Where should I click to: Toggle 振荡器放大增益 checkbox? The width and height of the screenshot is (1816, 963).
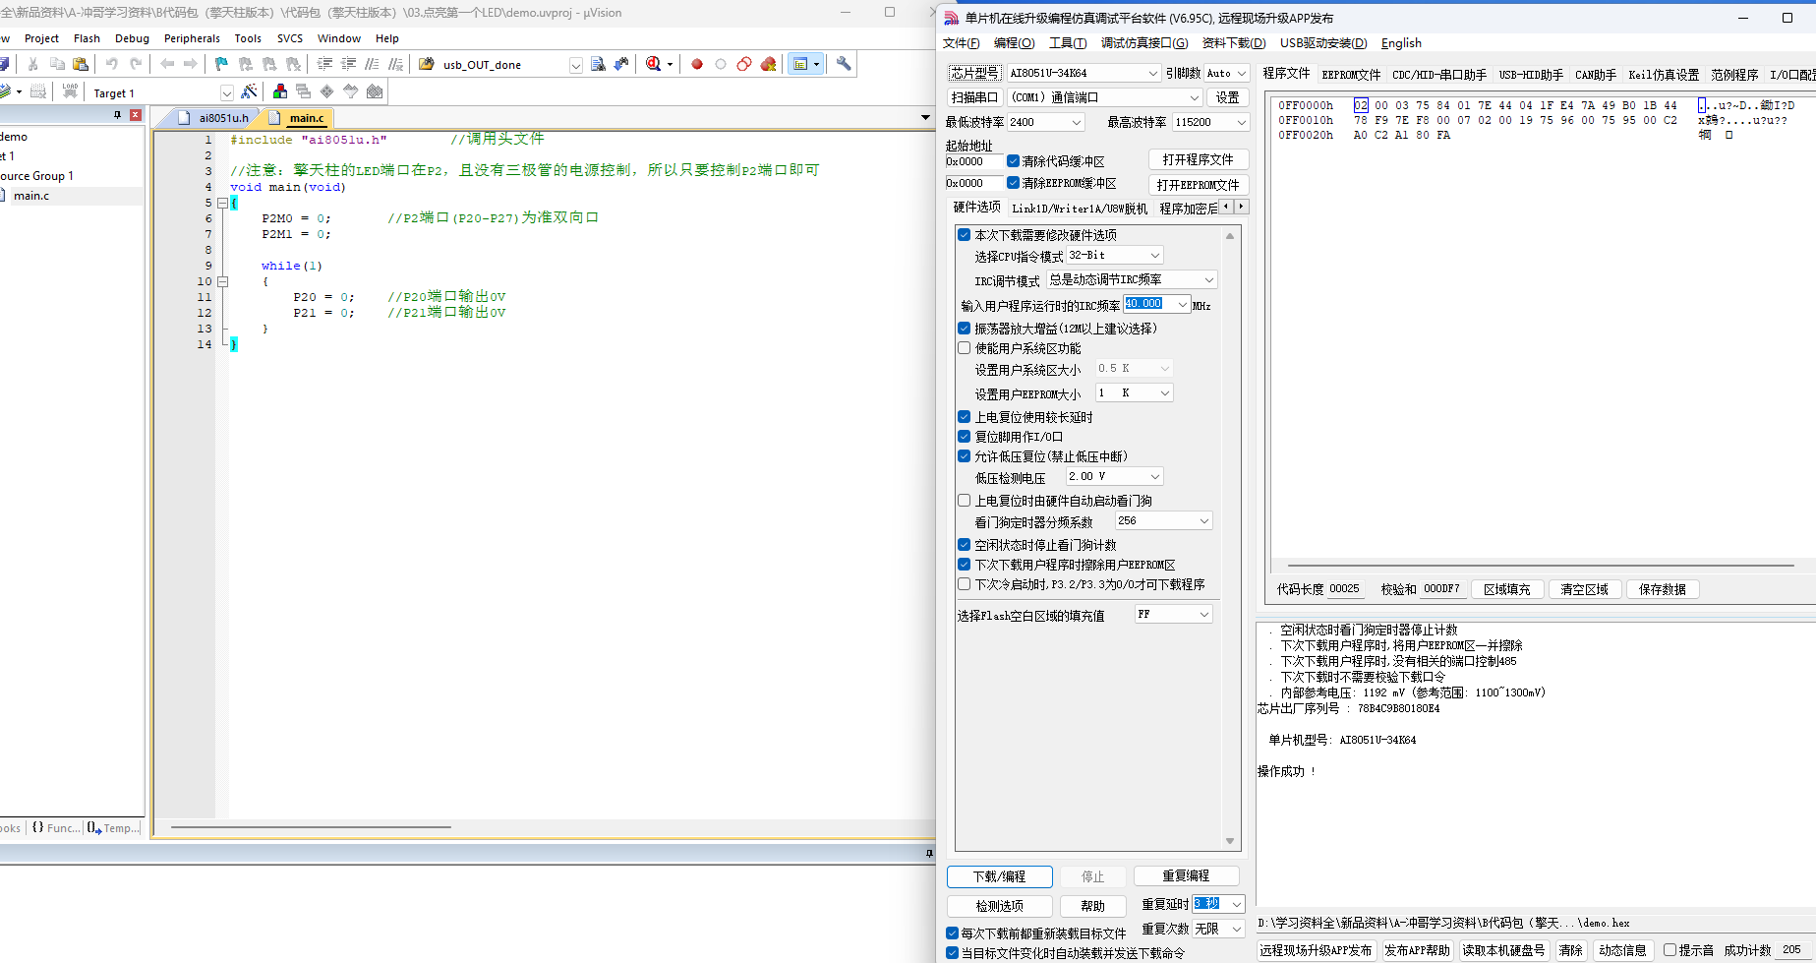pos(965,329)
